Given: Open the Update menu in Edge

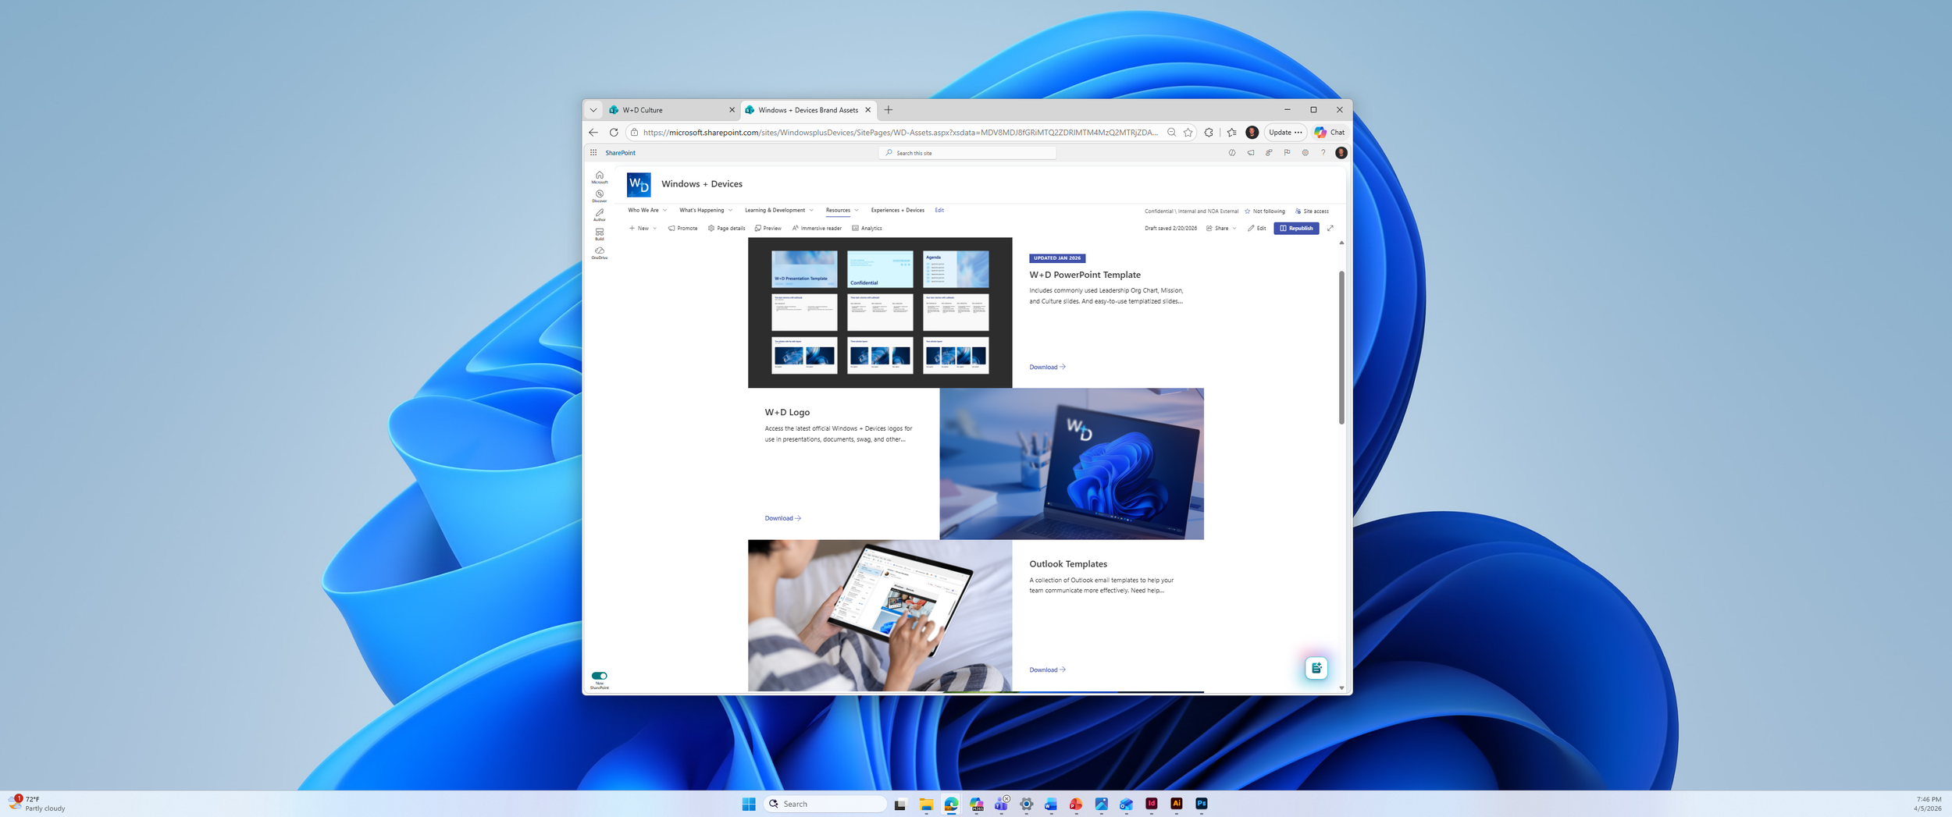Looking at the screenshot, I should [1285, 133].
